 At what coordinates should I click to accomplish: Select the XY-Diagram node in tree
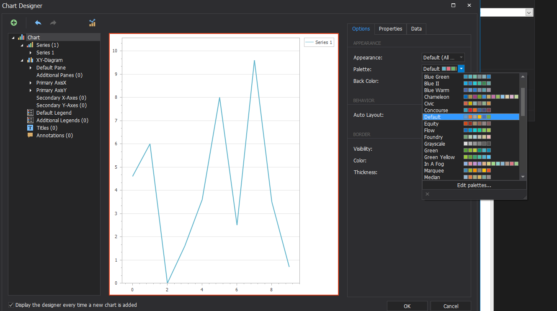[x=49, y=60]
